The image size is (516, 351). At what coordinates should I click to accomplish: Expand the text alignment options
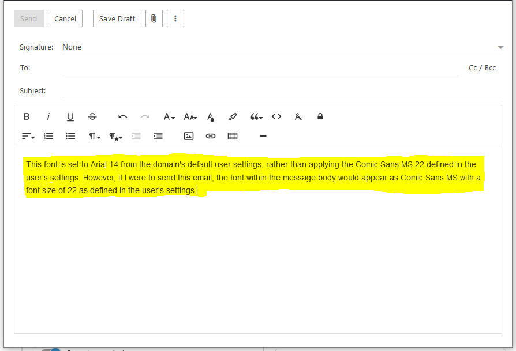tap(28, 136)
